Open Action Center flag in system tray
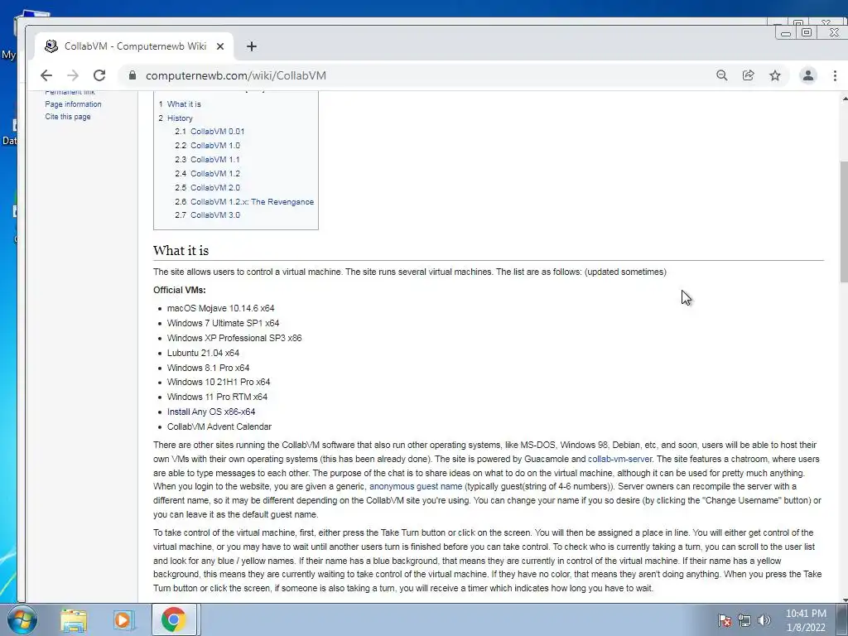Screen dimensions: 848x636 pyautogui.click(x=724, y=620)
